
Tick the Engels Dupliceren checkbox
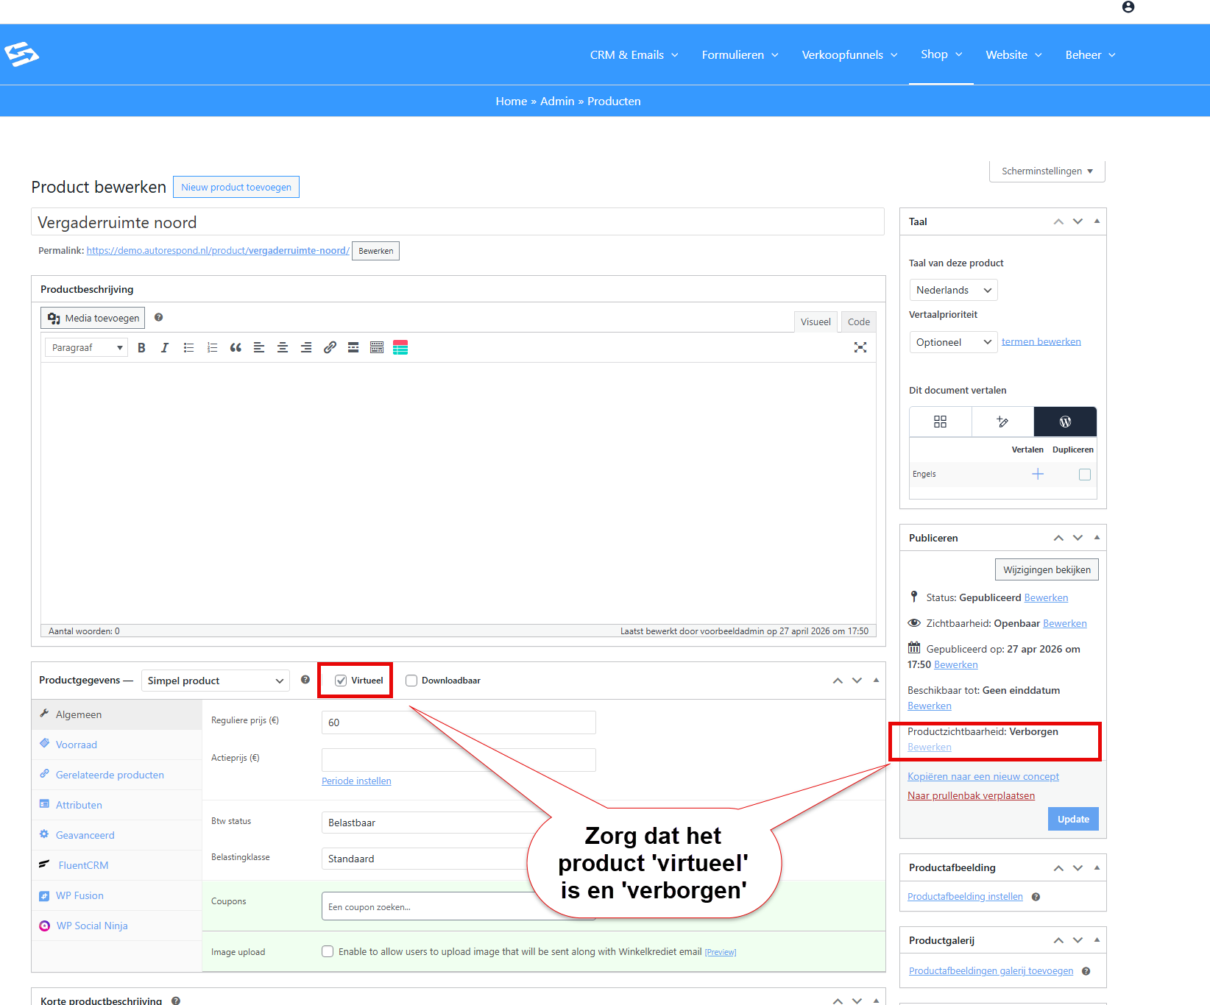1085,475
